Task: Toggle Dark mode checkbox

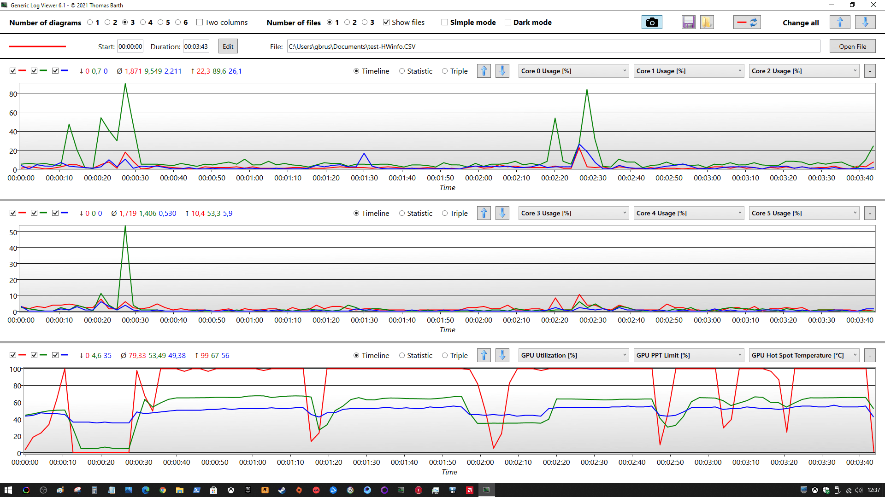Action: click(x=508, y=22)
